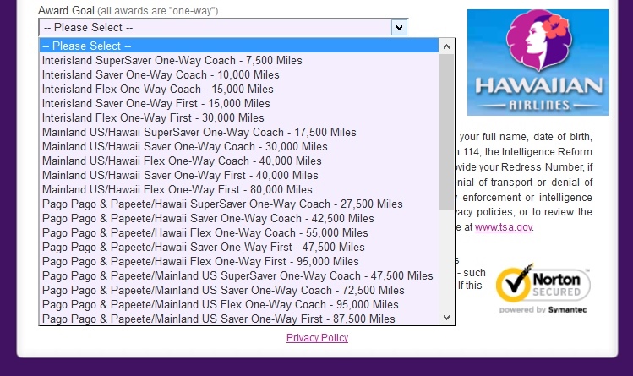
Task: Select Pago Pago/Hawaii Saver Coach 42,500 Miles
Action: [239, 219]
